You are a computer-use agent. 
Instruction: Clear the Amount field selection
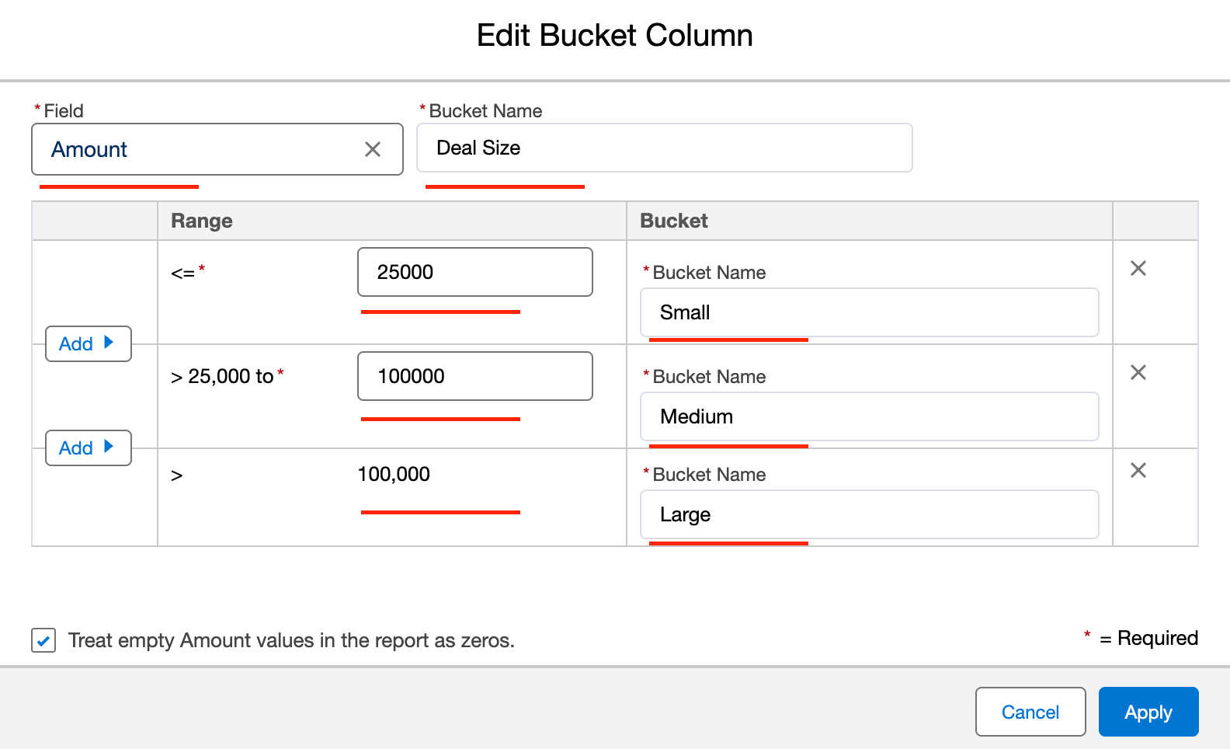(x=373, y=149)
